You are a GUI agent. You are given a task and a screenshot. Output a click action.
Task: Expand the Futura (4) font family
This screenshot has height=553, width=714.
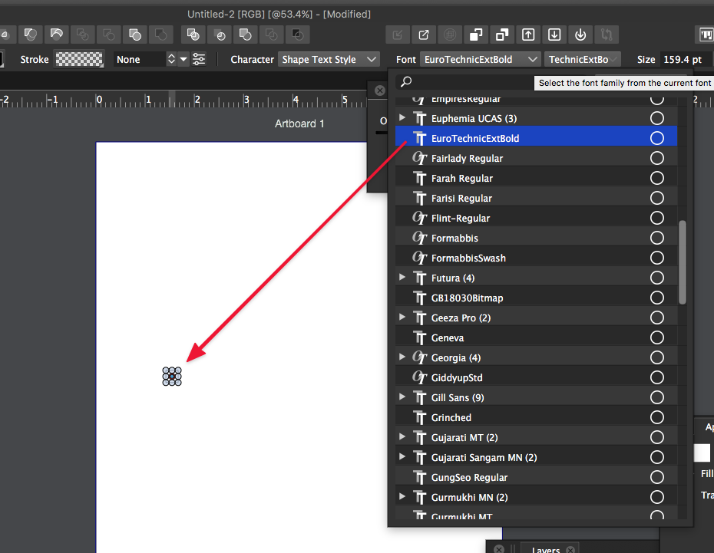pyautogui.click(x=402, y=278)
